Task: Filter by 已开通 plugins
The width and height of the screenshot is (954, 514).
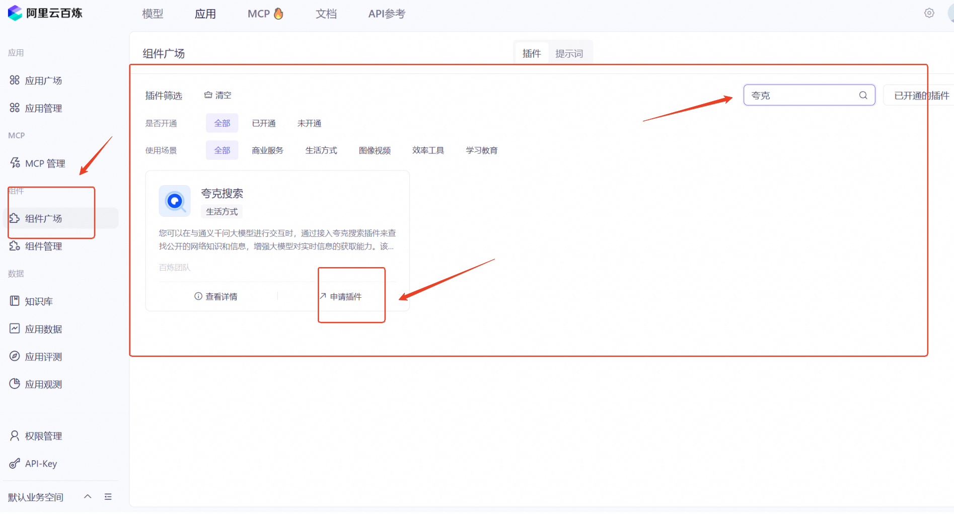Action: click(264, 123)
